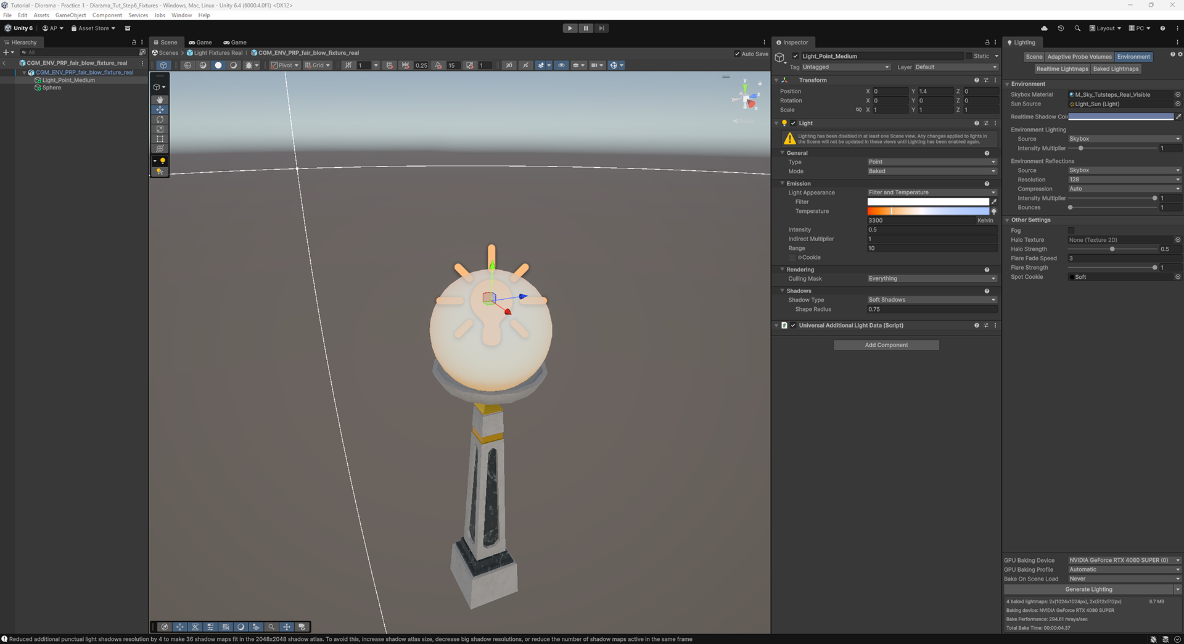Adjust the Halo Strength slider
The height and width of the screenshot is (644, 1184).
[1112, 249]
